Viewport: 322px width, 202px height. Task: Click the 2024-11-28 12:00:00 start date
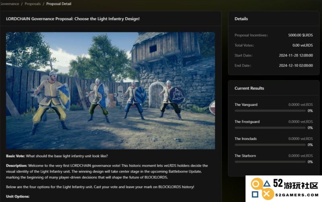point(296,55)
